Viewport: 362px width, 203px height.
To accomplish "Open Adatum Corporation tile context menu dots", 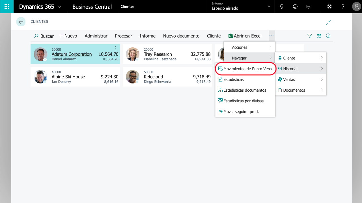I will (x=115, y=48).
